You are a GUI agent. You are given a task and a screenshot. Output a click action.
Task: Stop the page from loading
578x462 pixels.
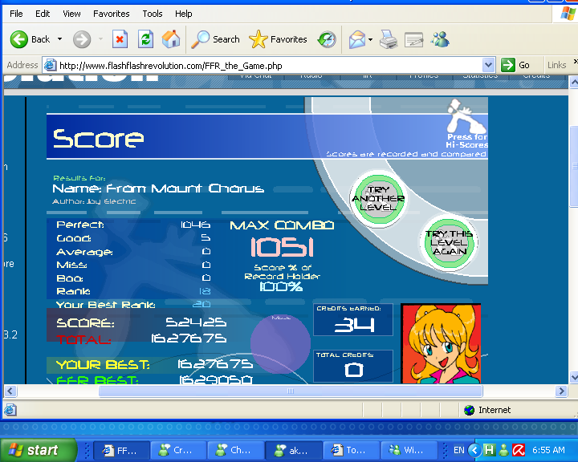tap(120, 39)
